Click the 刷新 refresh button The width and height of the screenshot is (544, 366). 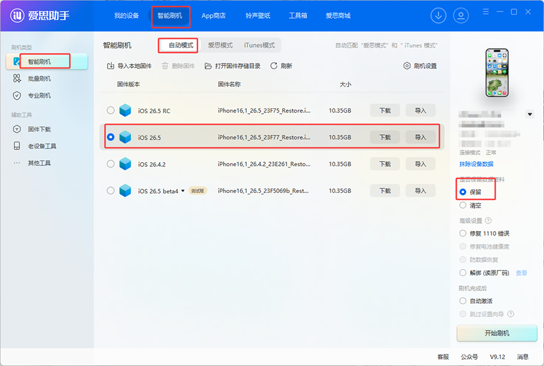click(x=281, y=66)
